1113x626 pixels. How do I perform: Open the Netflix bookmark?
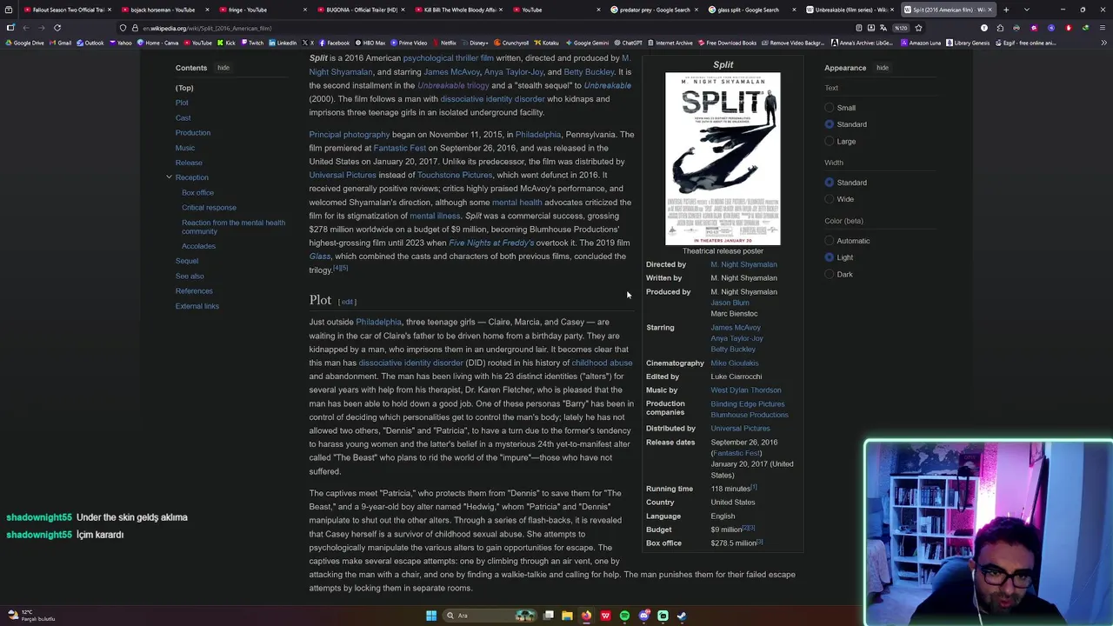pyautogui.click(x=444, y=43)
